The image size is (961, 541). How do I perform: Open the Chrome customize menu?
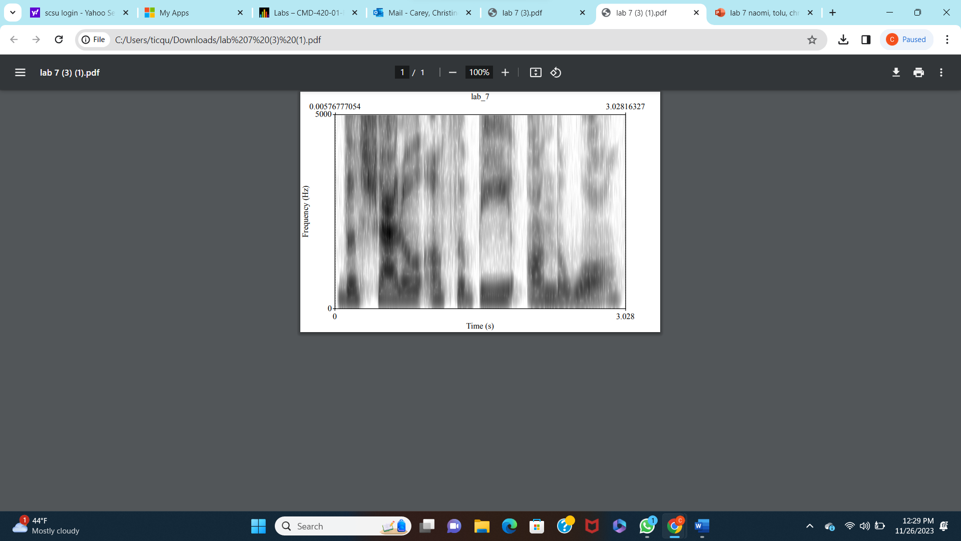click(x=947, y=39)
